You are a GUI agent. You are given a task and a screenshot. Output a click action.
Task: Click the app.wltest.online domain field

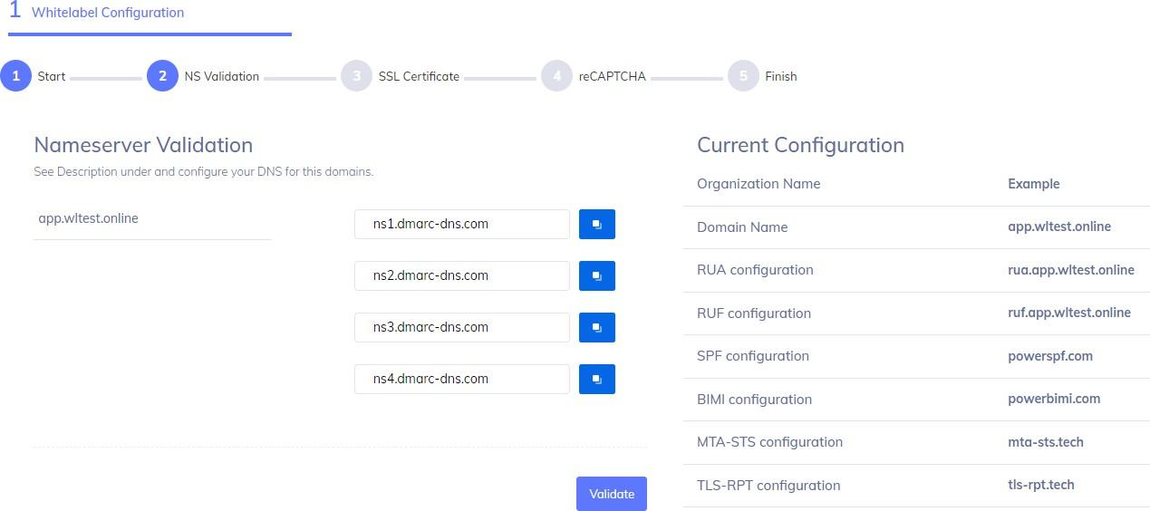click(x=152, y=218)
